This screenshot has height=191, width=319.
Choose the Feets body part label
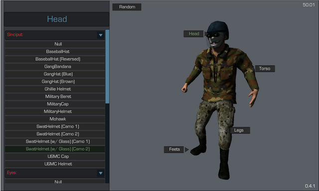pyautogui.click(x=174, y=149)
